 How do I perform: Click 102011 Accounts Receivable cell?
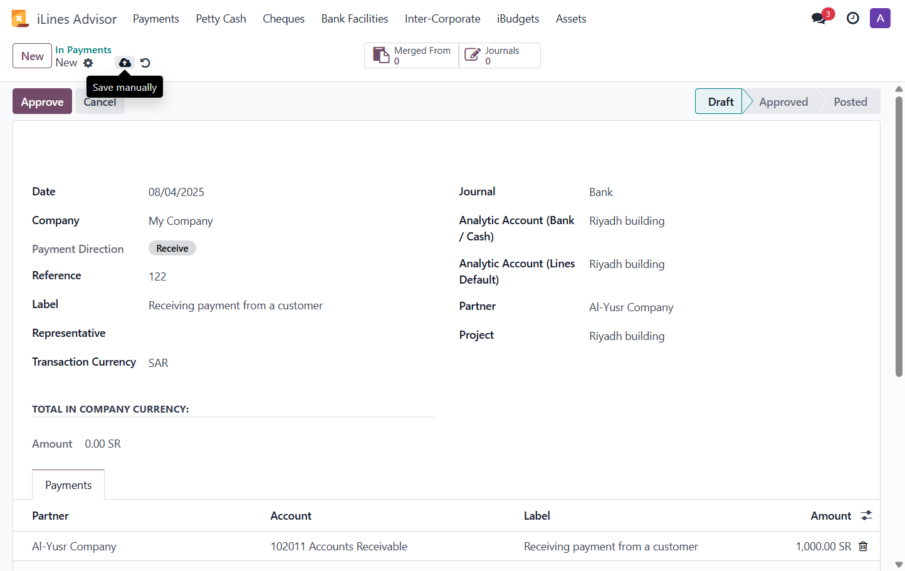pyautogui.click(x=339, y=547)
